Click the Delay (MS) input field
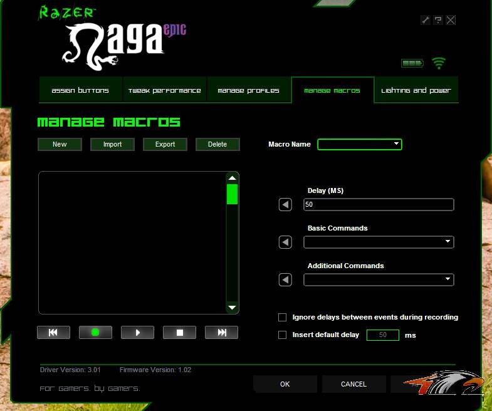Viewport: 492px width, 411px height. point(379,204)
